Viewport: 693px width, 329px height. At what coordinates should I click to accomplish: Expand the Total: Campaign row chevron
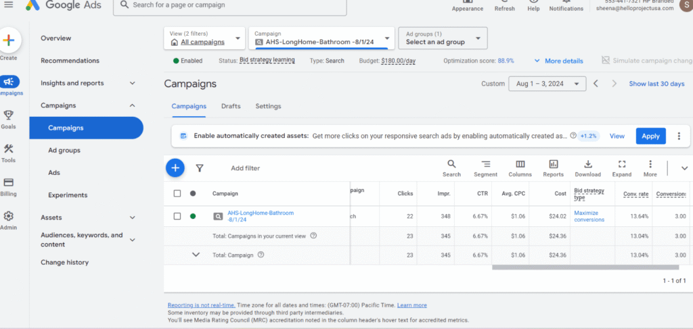click(x=196, y=255)
